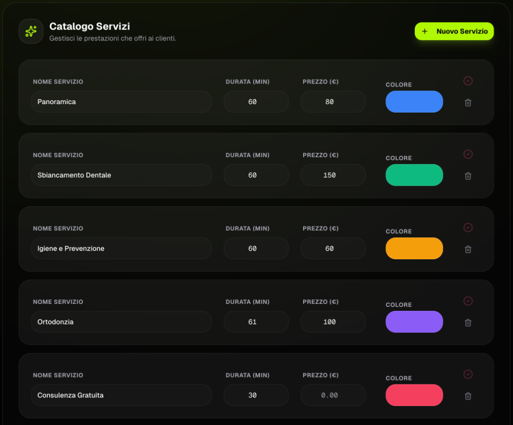Open the blue color swatch for Panoramica
Viewport: 513px width, 425px height.
tap(414, 102)
